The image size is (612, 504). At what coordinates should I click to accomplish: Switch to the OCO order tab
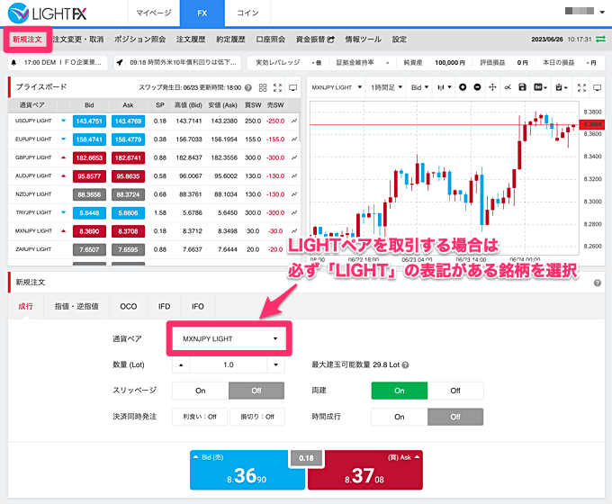129,306
